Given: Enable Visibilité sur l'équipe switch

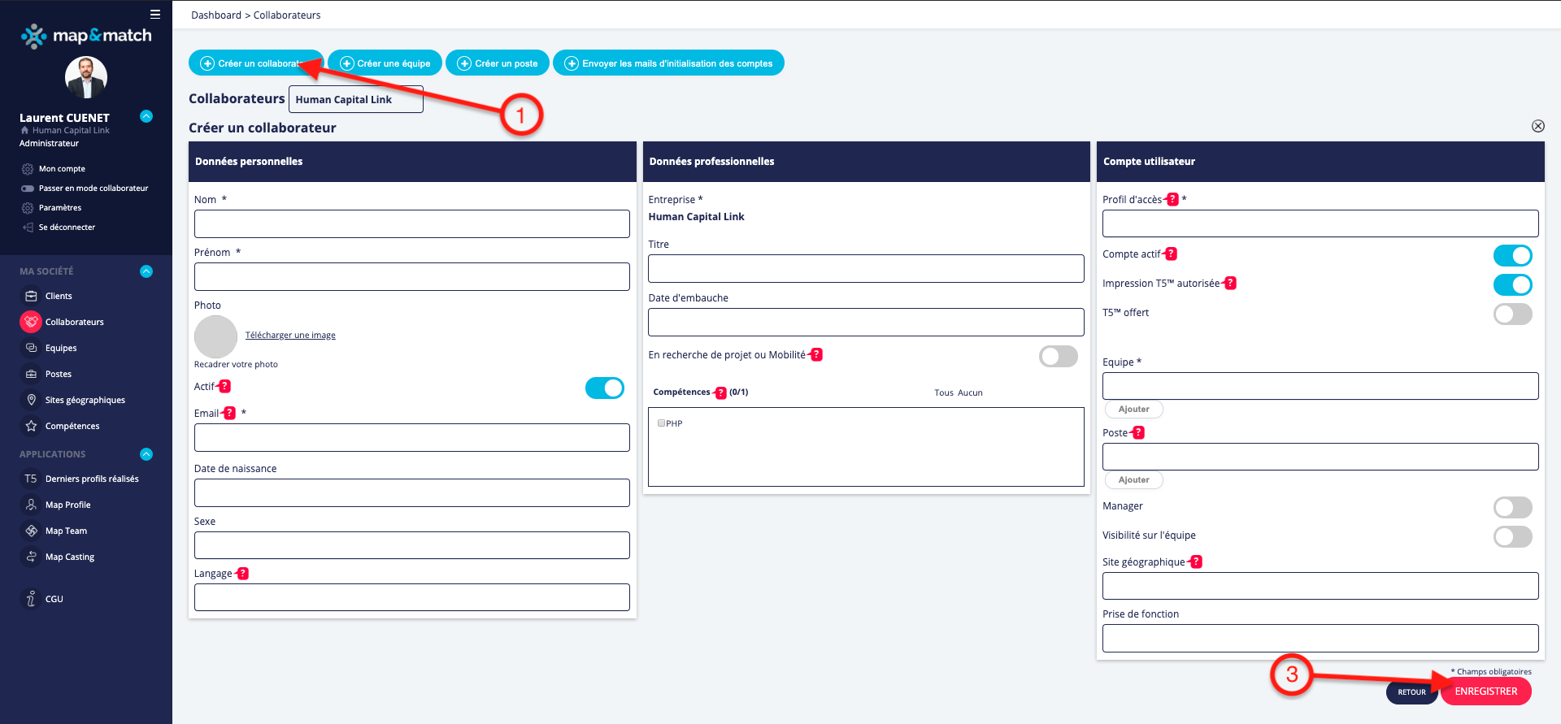Looking at the screenshot, I should (x=1513, y=537).
